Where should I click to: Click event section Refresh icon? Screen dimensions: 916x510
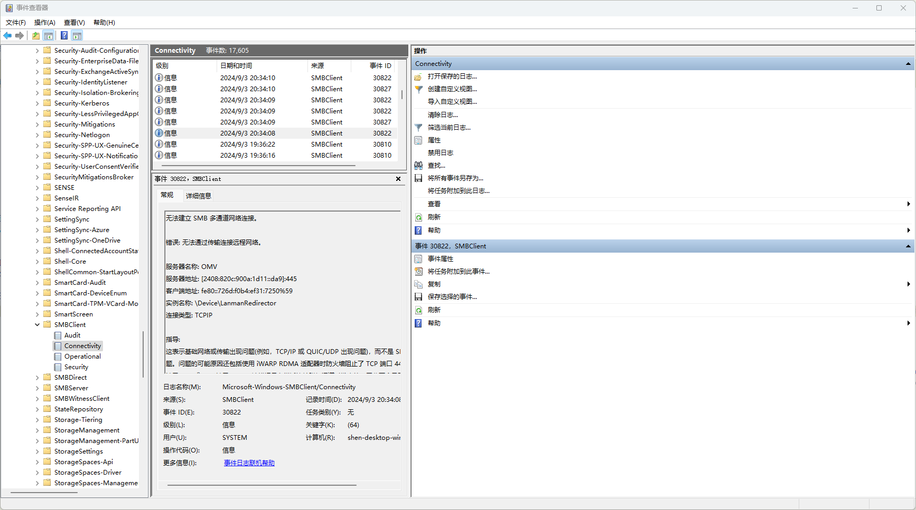[418, 310]
